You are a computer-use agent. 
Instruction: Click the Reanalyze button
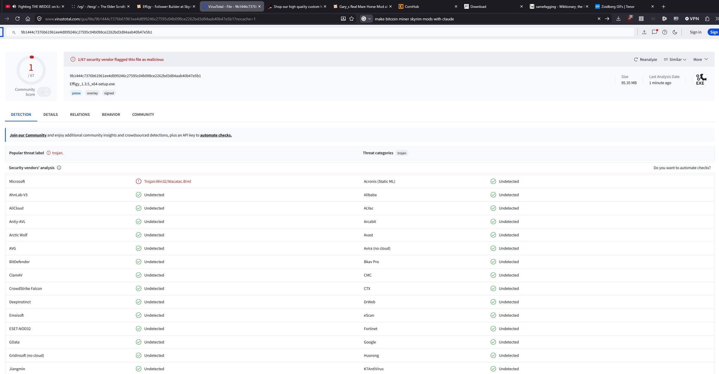646,59
